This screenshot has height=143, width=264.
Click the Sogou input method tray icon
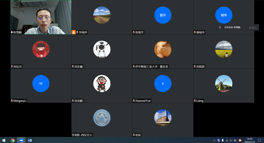point(240,140)
